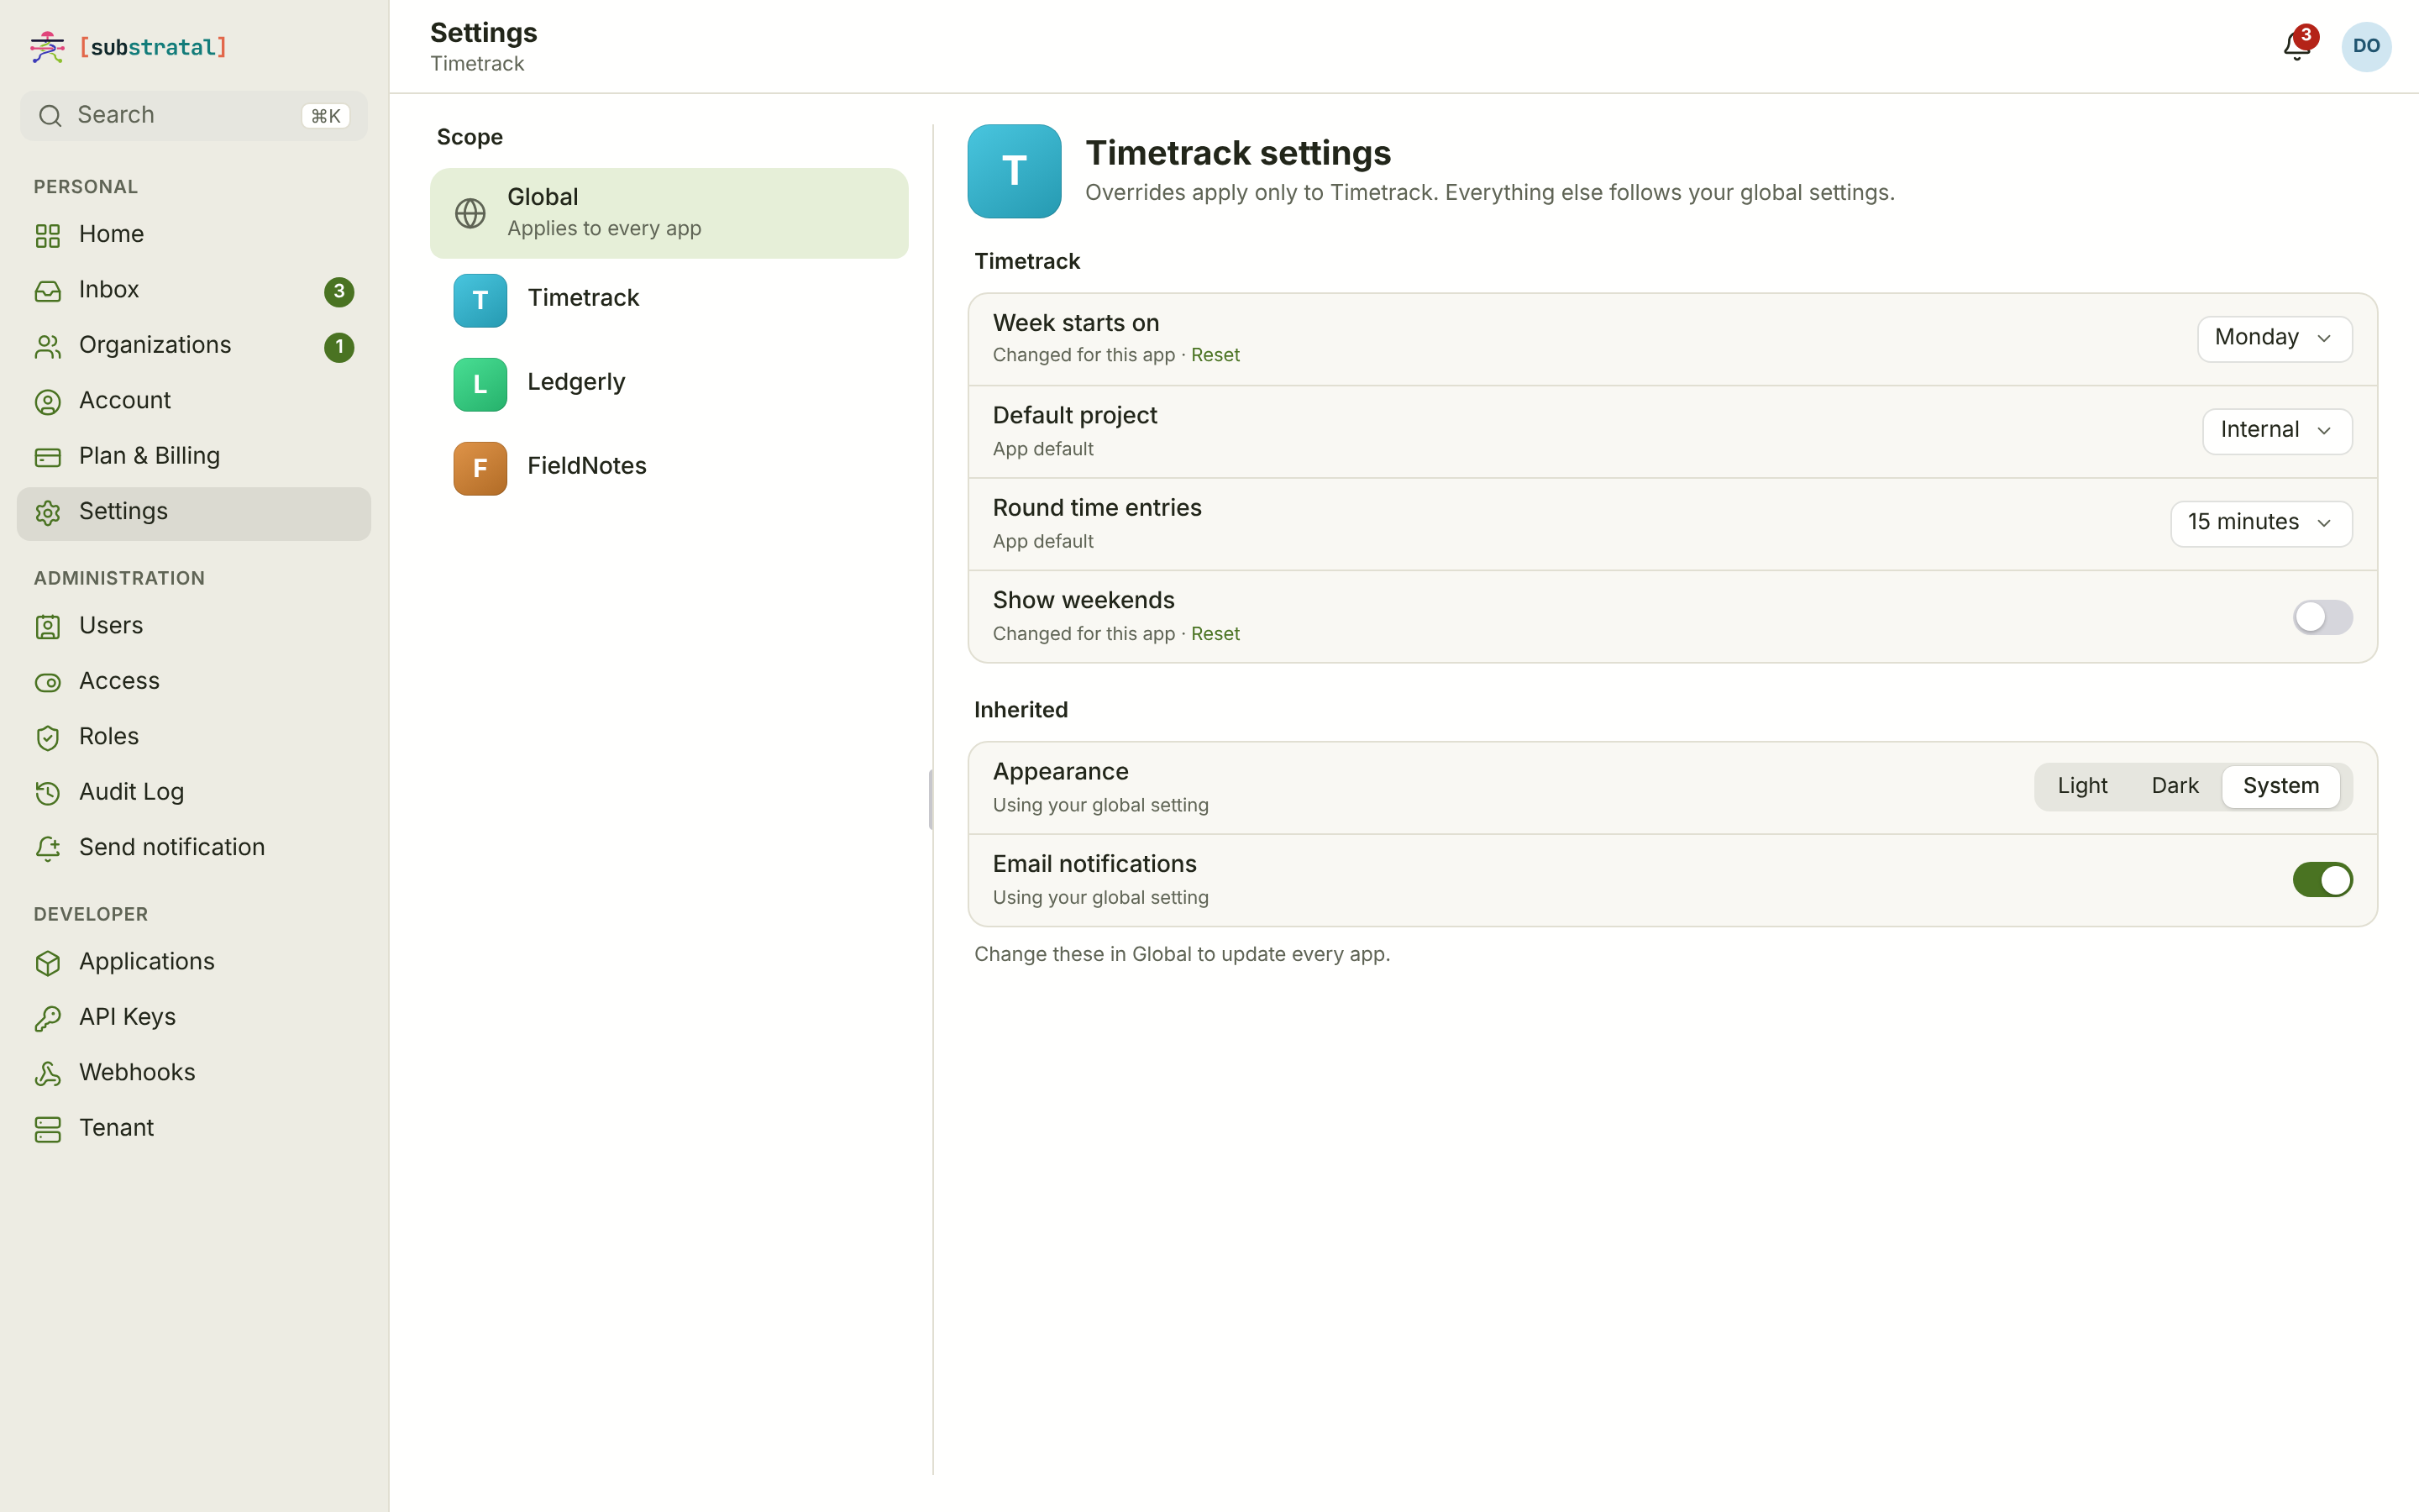Viewport: 2419px width, 1512px height.
Task: Click "Change these in Global" hint text
Action: click(x=1182, y=955)
